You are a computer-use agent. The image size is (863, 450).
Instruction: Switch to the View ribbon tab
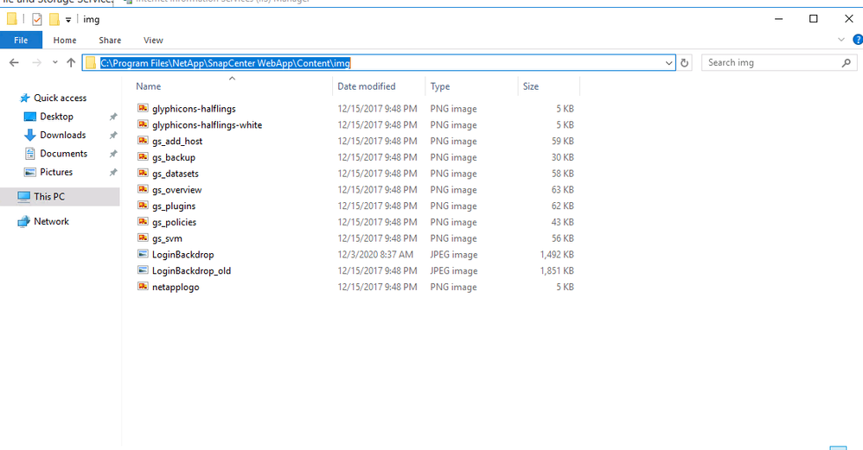[x=153, y=40]
